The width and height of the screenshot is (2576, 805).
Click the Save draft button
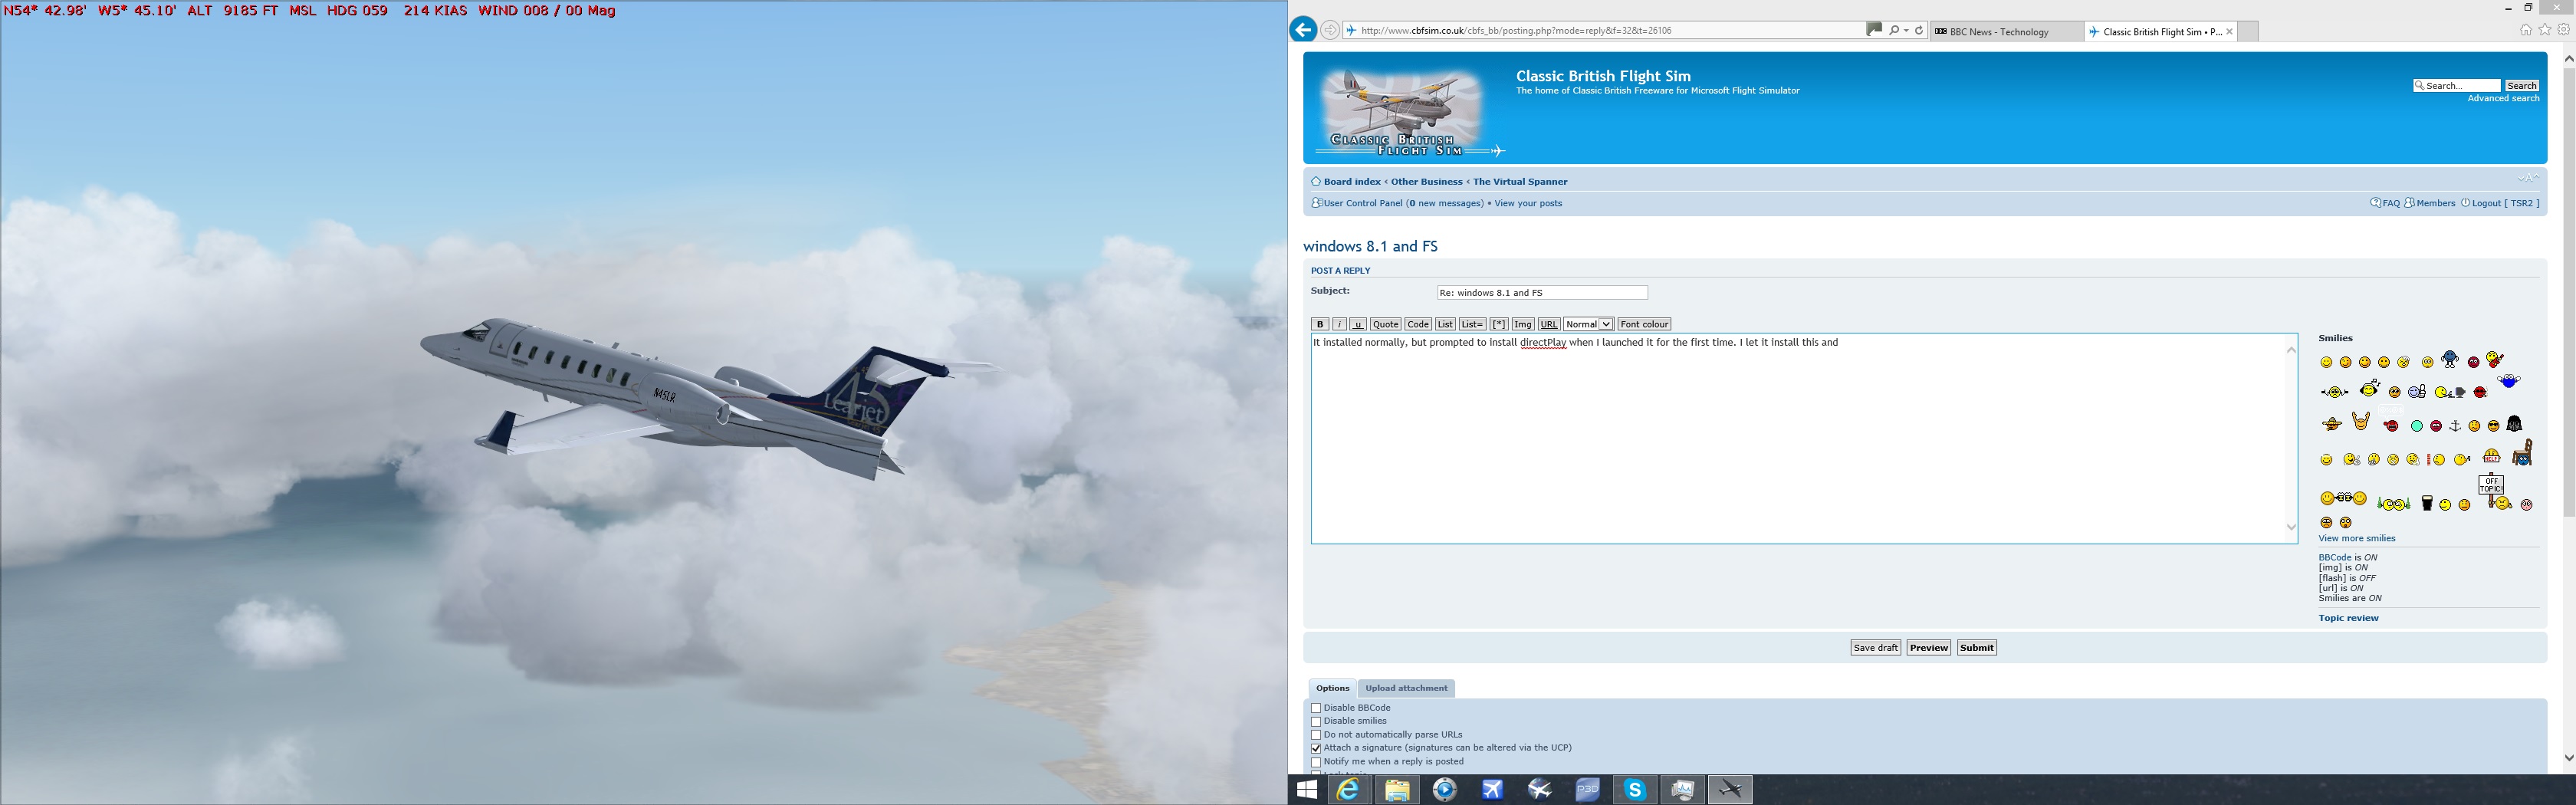coord(1875,648)
